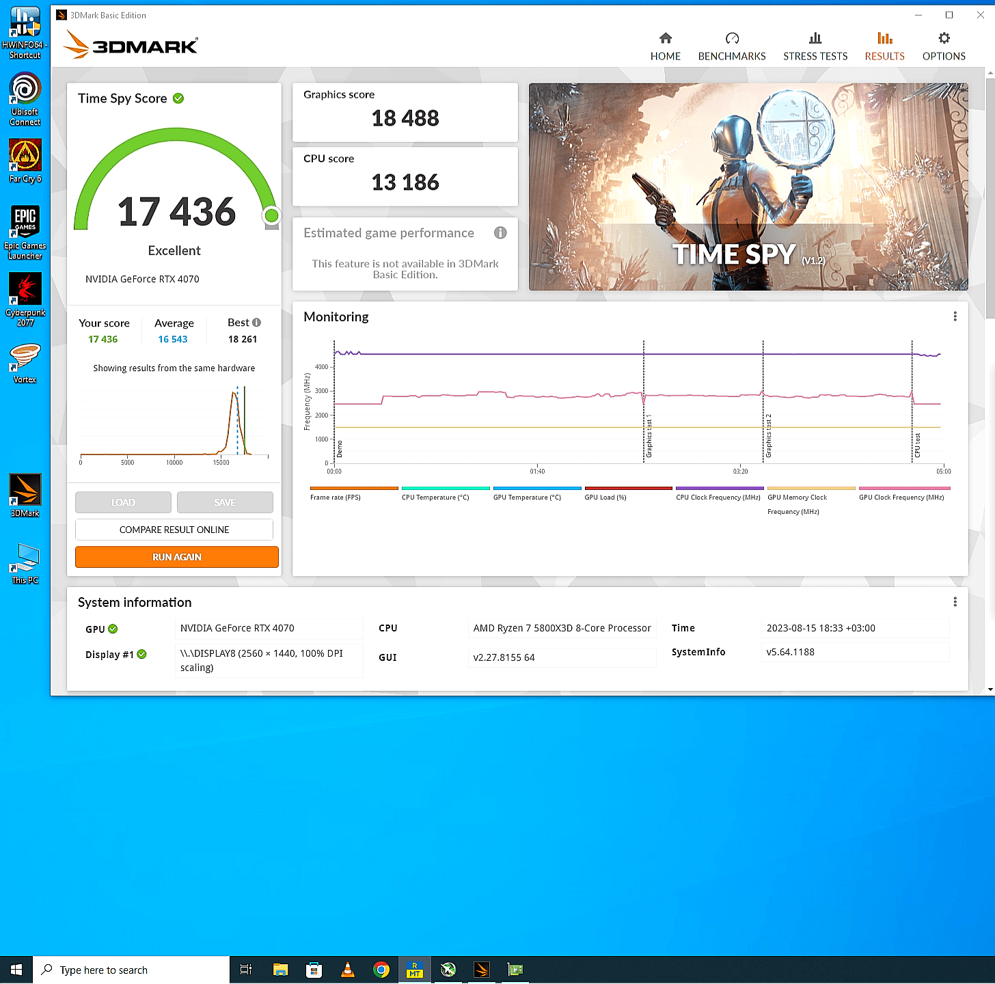995x984 pixels.
Task: Click COMPARE RESULT ONLINE
Action: [x=174, y=530]
